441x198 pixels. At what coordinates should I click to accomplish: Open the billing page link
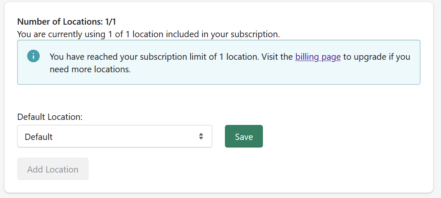point(318,57)
